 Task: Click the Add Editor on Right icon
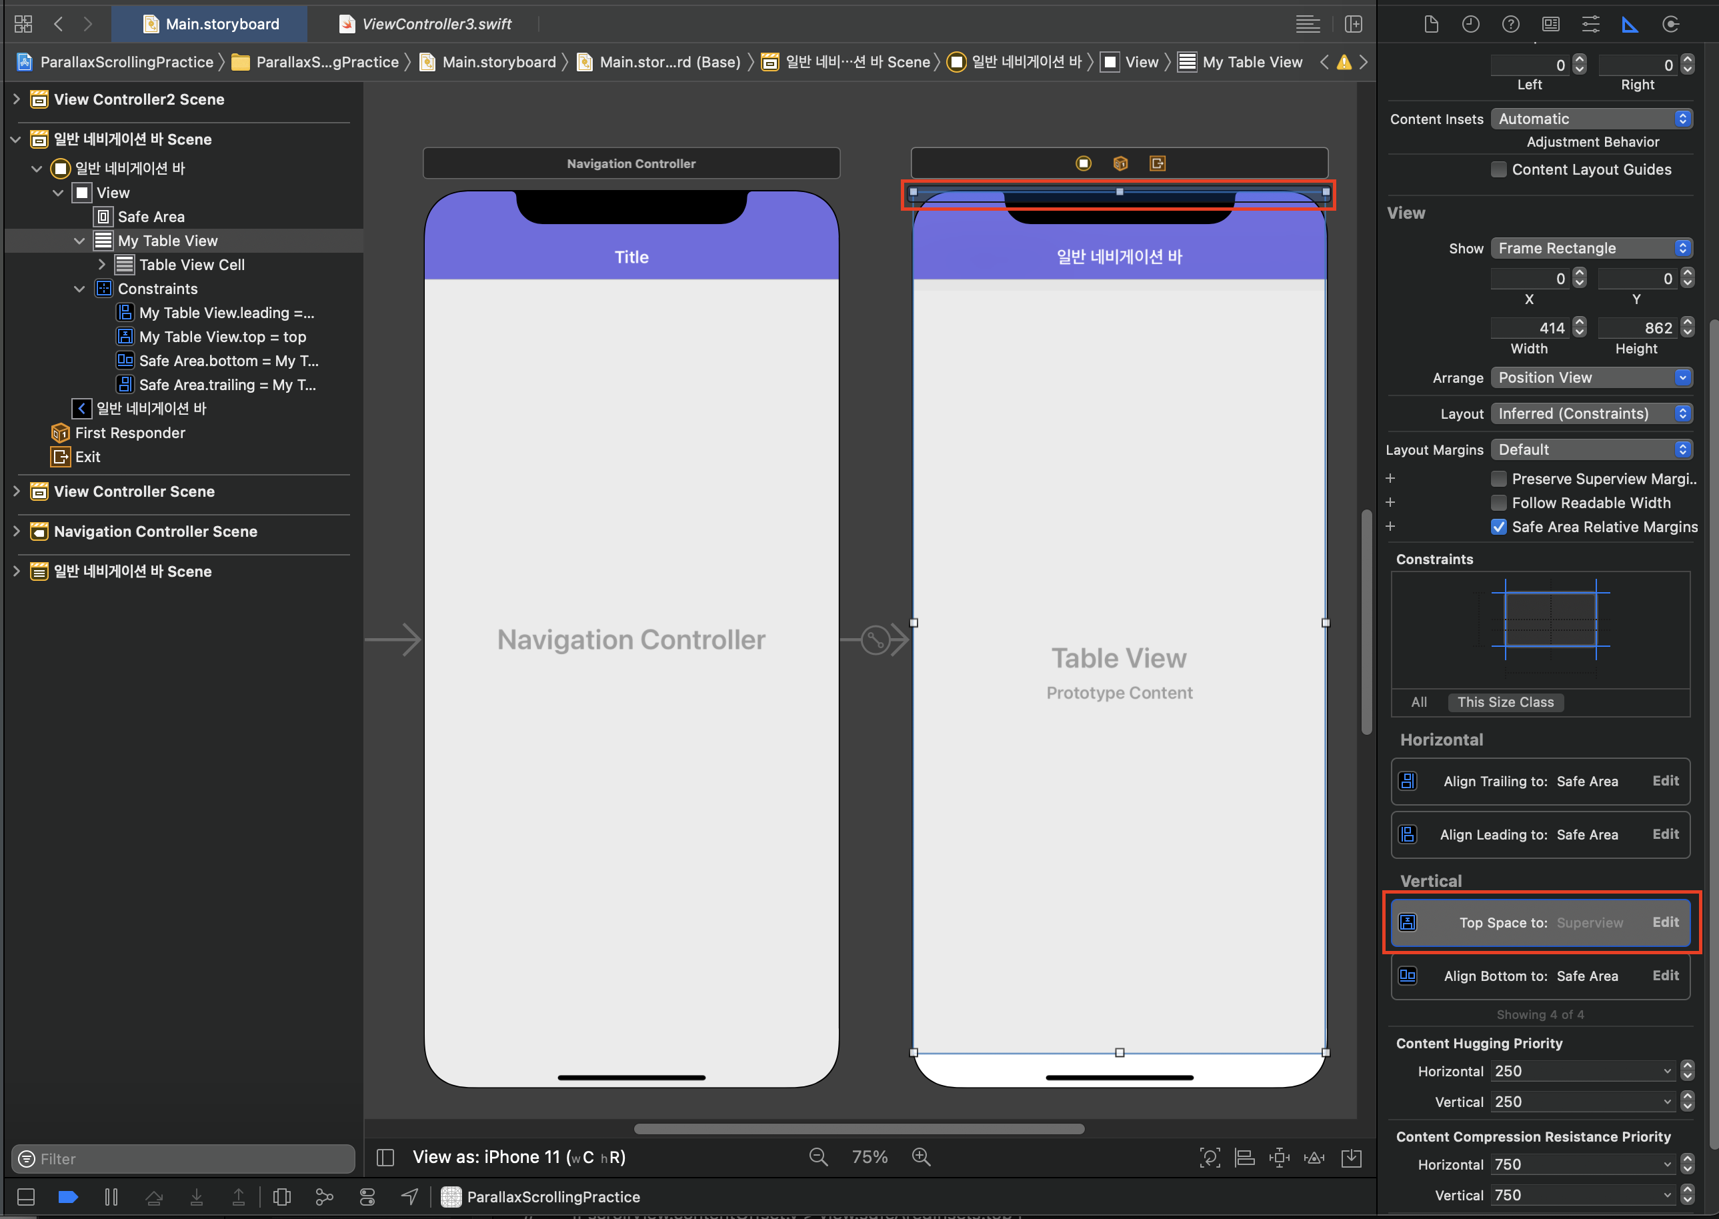[x=1354, y=24]
